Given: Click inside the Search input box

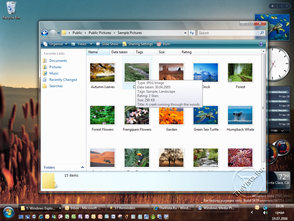Looking at the screenshot, I should pyautogui.click(x=229, y=33).
